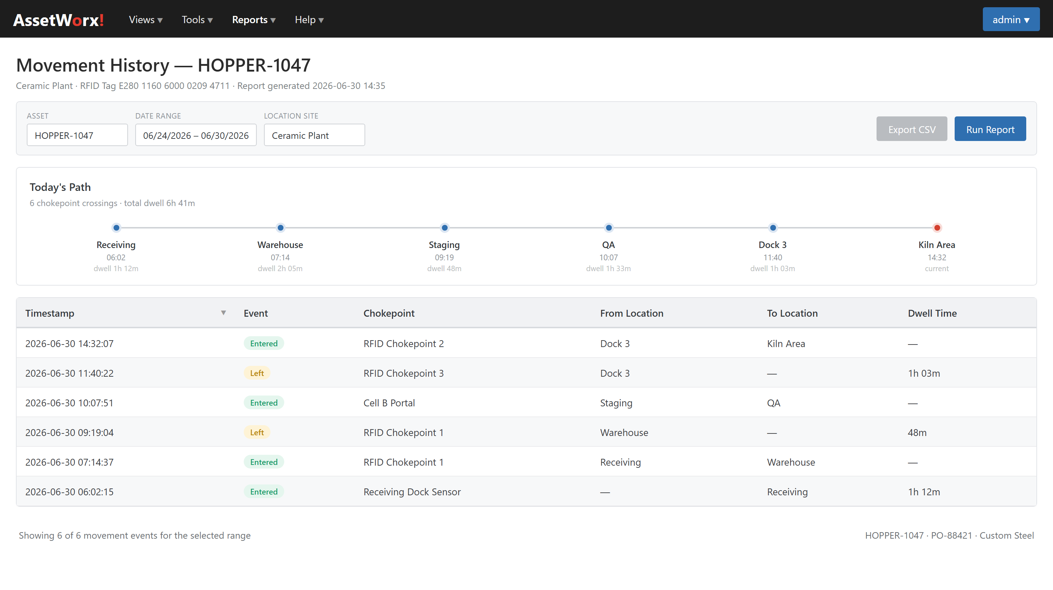Select timestamp 2026-06-30 14:32:07
The width and height of the screenshot is (1053, 590).
69,343
